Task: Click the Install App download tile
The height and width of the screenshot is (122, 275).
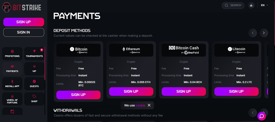Action: (x=12, y=84)
